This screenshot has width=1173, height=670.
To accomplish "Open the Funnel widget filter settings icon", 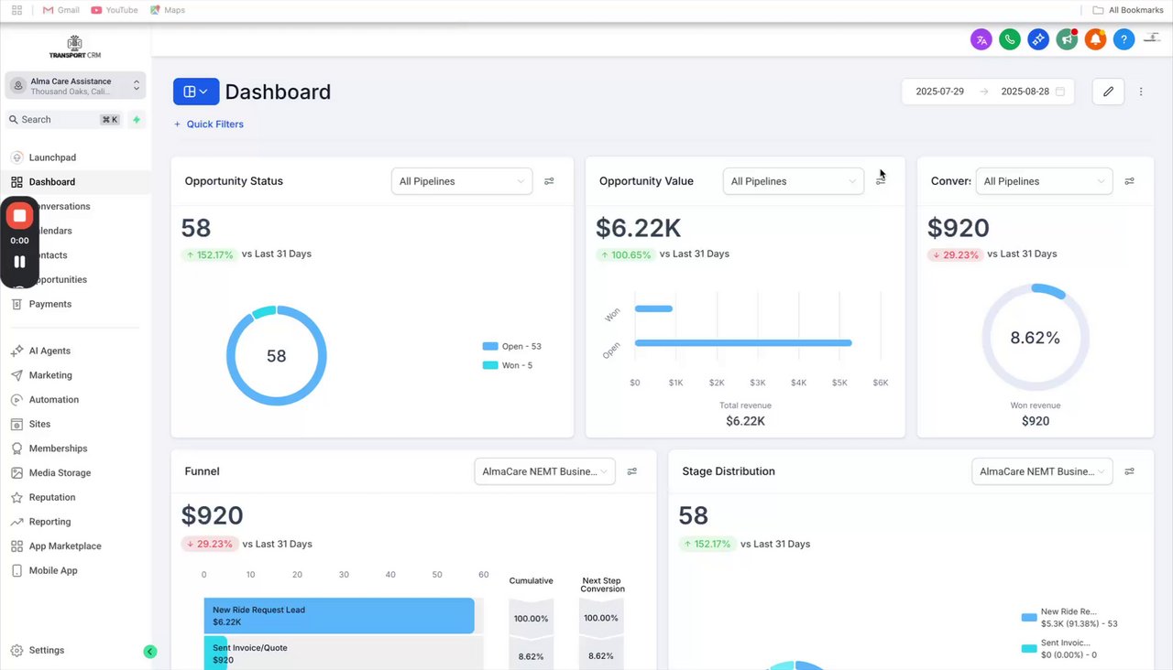I will click(x=632, y=471).
